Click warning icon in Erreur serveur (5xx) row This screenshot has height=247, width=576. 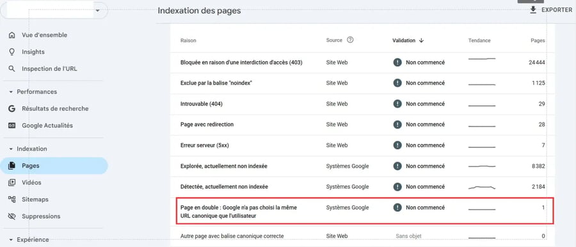click(397, 145)
